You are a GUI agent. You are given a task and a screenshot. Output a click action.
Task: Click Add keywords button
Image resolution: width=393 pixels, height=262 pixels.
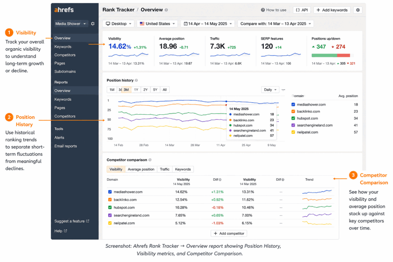[x=332, y=10]
